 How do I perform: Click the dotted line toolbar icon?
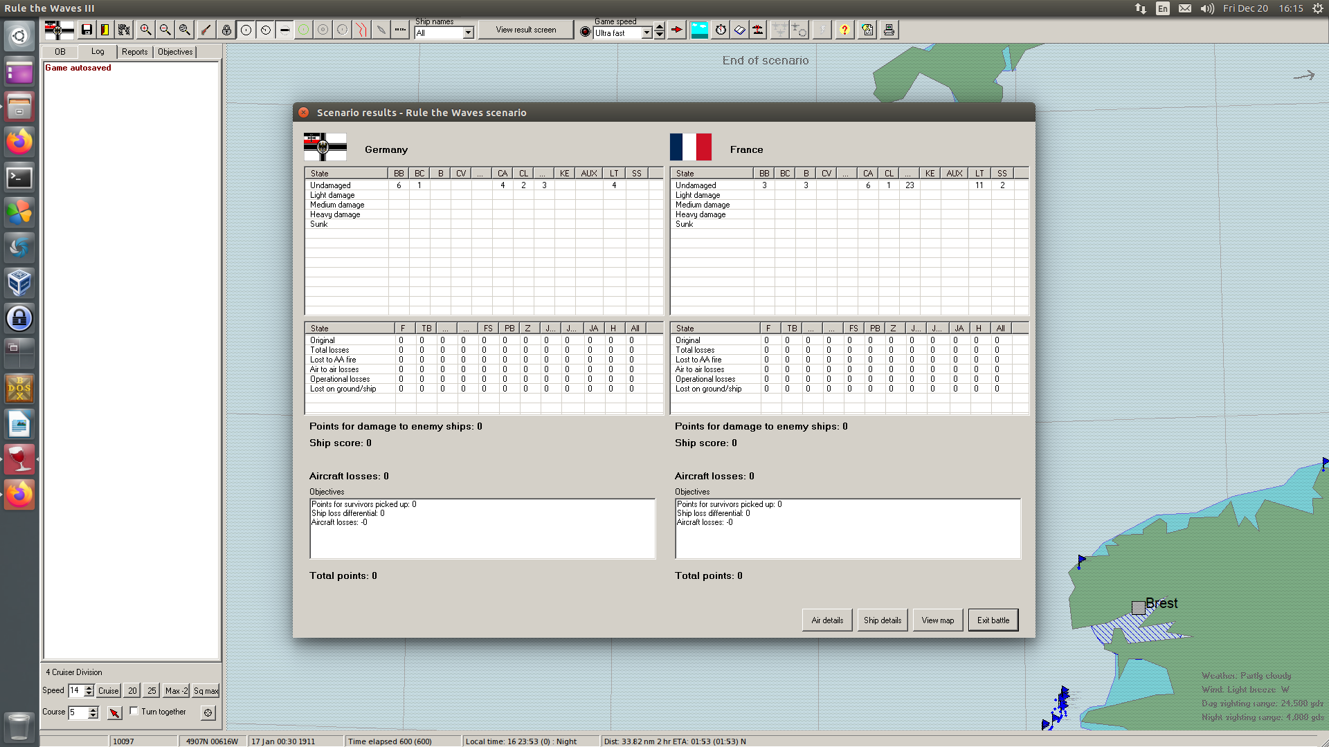(400, 30)
